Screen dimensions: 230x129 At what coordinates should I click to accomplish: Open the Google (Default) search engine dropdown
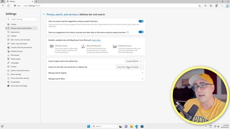pyautogui.click(x=134, y=61)
